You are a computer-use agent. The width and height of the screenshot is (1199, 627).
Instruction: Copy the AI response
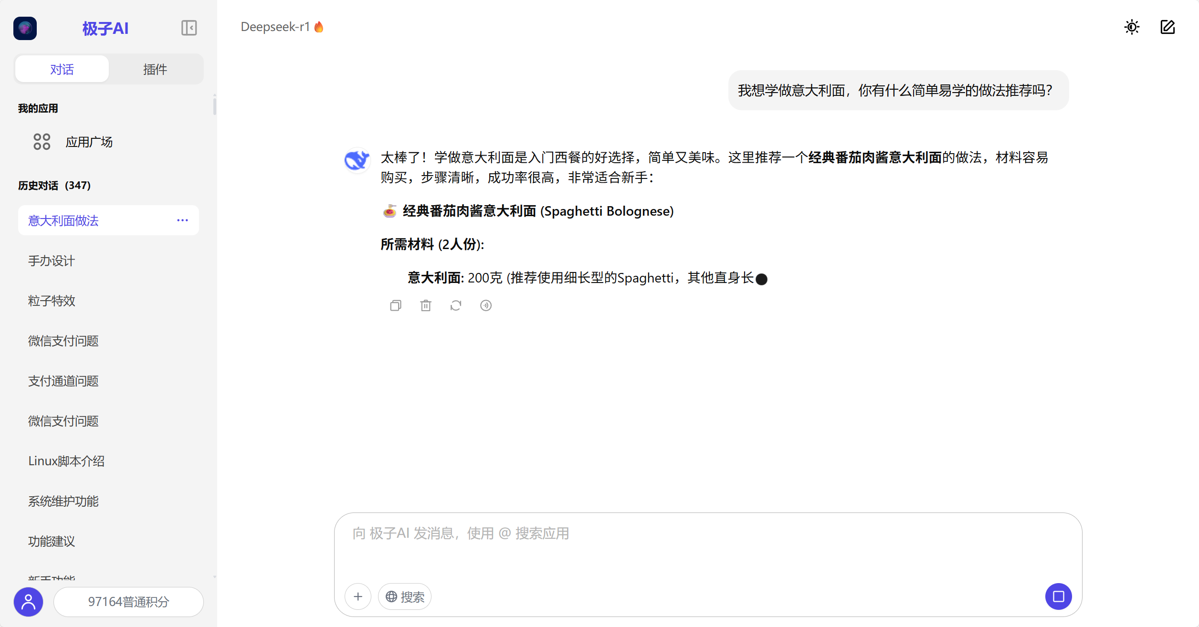coord(396,305)
